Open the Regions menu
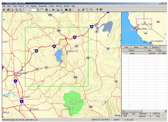Viewport: 168px width, 122px height. click(x=33, y=6)
